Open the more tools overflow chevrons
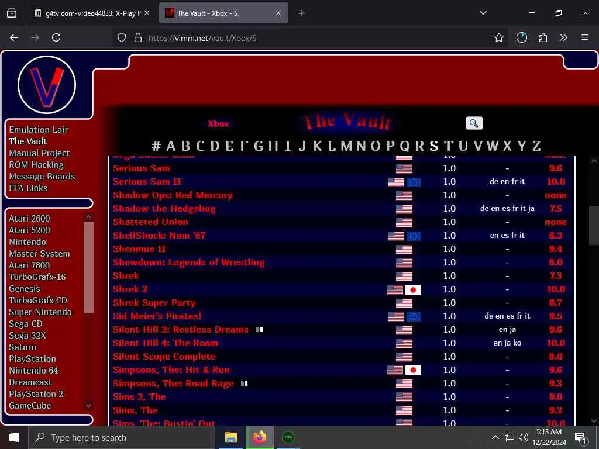599x449 pixels. pyautogui.click(x=563, y=37)
